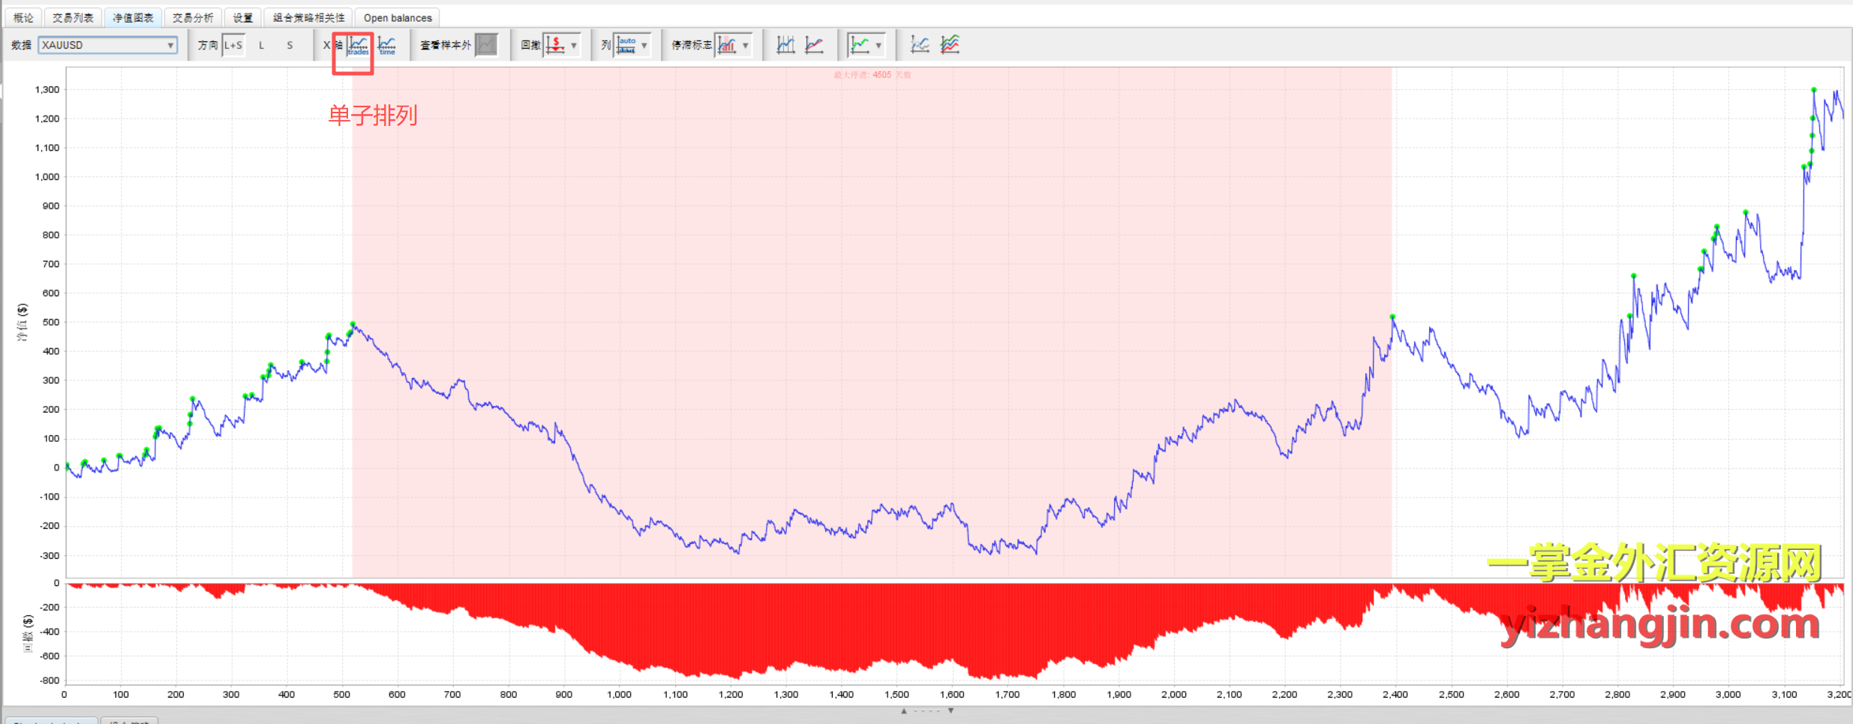Image resolution: width=1853 pixels, height=724 pixels.
Task: Click the 组合策略相关性 tab
Action: tap(308, 17)
